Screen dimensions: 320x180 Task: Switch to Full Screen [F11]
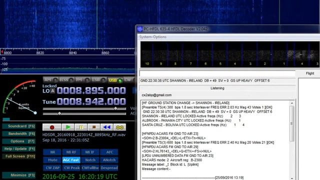coord(19,156)
